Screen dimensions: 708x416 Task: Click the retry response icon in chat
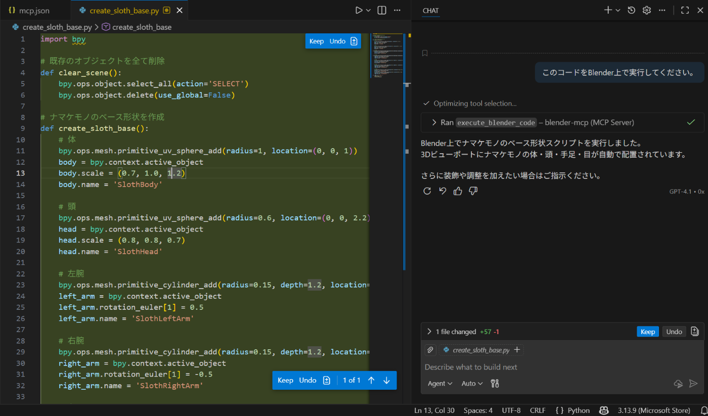click(427, 191)
